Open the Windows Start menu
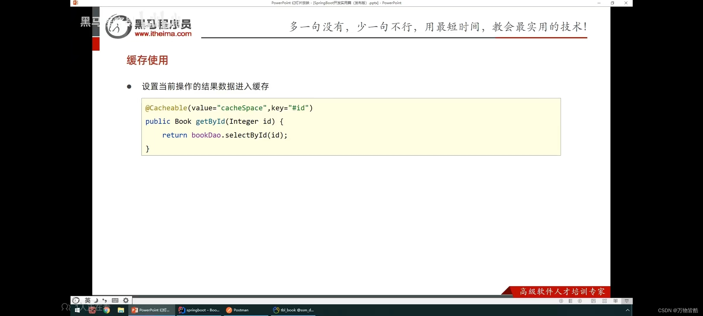The height and width of the screenshot is (316, 703). [x=77, y=310]
